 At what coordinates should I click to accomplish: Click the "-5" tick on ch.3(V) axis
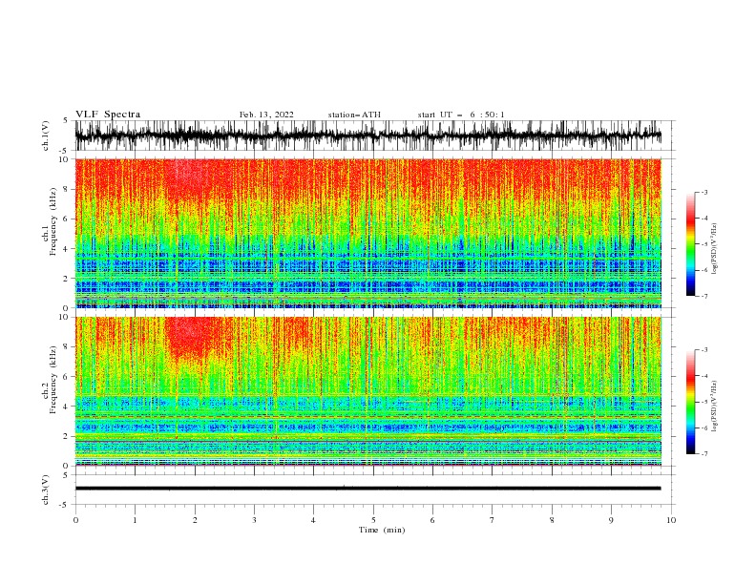pyautogui.click(x=65, y=505)
